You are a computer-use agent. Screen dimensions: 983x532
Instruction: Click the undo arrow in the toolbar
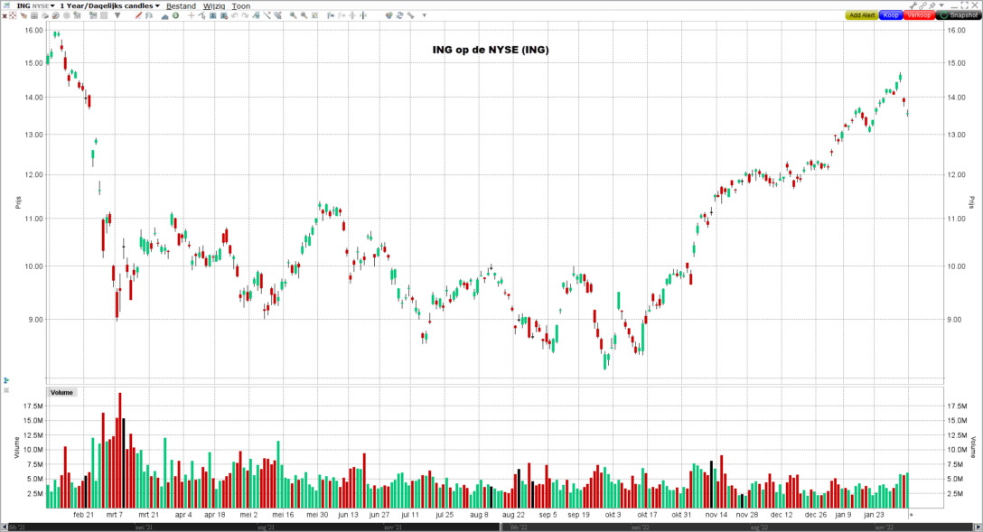235,15
